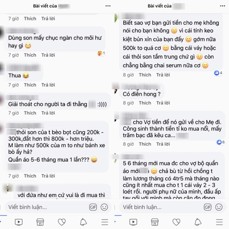
Task: Reply to 'Giải thoát cho người ta' comment
Action: [x=48, y=113]
